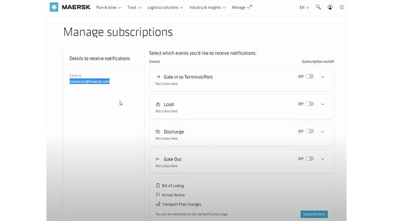Click the Discharge event icon
Viewport: 393px width, 221px height.
158,132
